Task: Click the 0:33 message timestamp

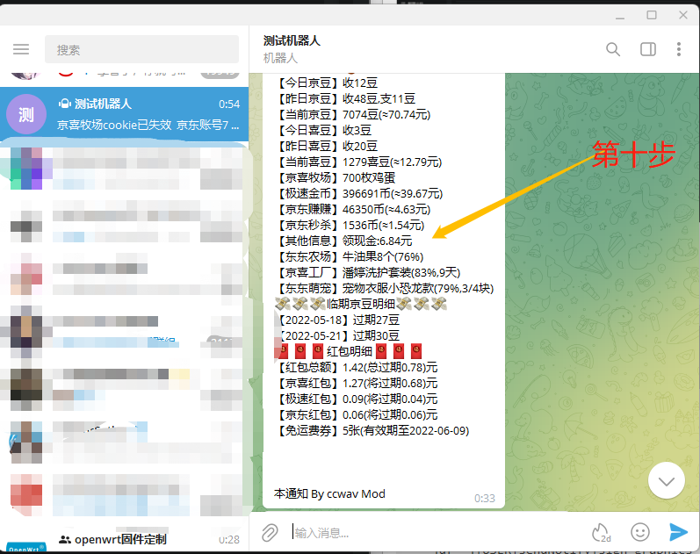Action: [x=484, y=499]
